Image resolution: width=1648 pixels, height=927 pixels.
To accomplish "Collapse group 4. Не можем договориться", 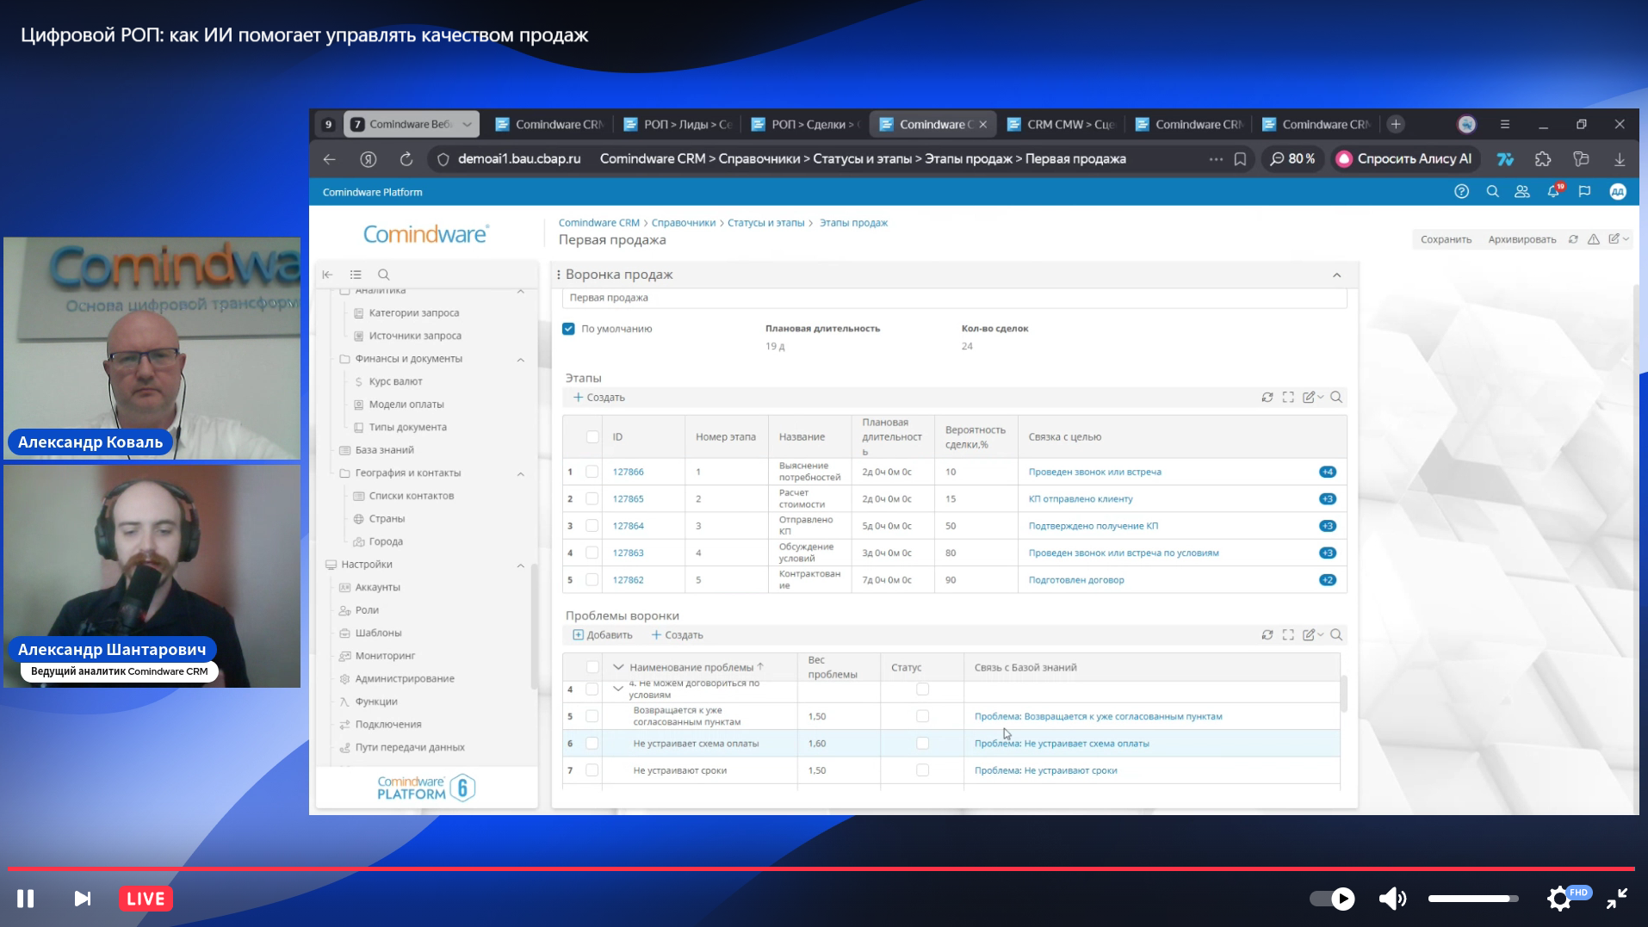I will 618,689.
